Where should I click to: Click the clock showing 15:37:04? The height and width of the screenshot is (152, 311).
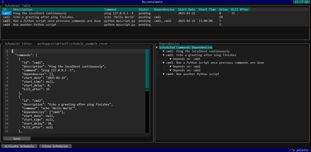(302, 2)
